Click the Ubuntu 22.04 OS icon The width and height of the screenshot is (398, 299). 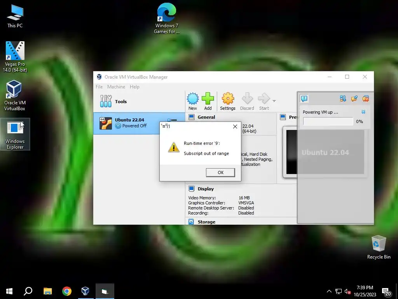(x=106, y=123)
